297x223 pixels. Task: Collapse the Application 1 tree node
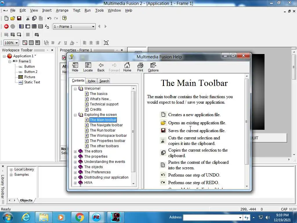[x=4, y=56]
